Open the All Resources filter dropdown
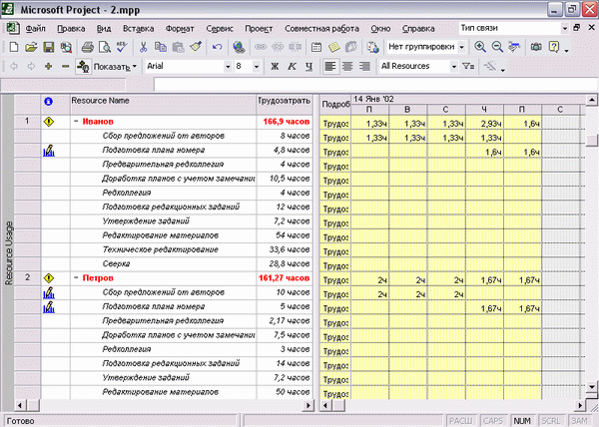Viewport: 599px width, 427px height. click(x=454, y=67)
